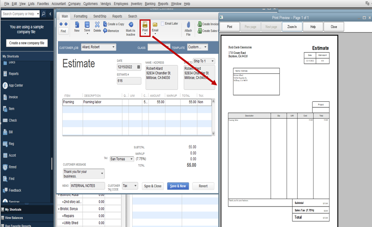Image resolution: width=372 pixels, height=227 pixels.
Task: Click Zoom In in Print Preview
Action: [x=292, y=27]
